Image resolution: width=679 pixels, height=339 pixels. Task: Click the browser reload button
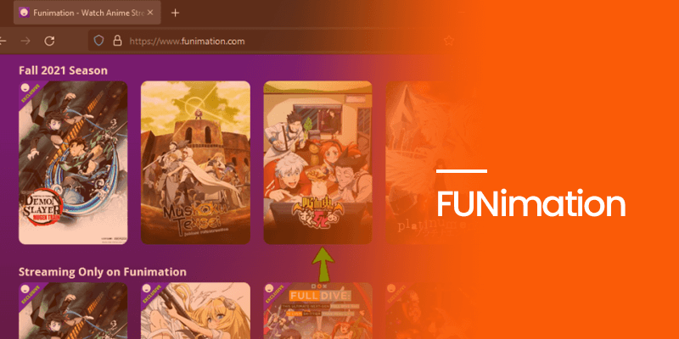pos(50,41)
